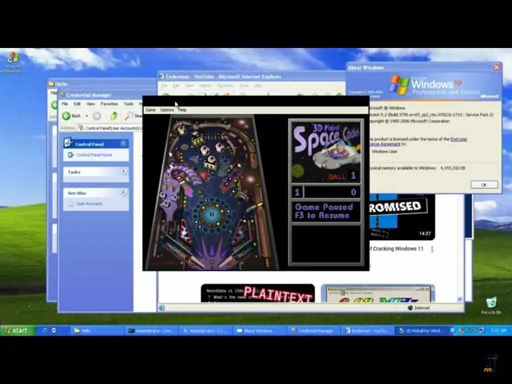Open the Cracking Windows 11 video title
The image size is (512, 384).
[396, 249]
